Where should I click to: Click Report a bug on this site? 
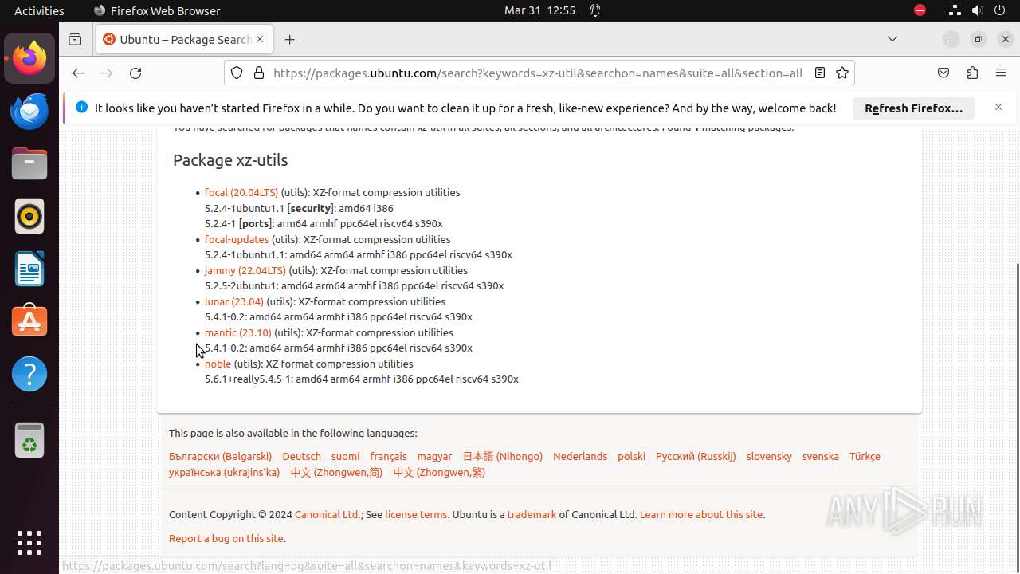point(226,538)
